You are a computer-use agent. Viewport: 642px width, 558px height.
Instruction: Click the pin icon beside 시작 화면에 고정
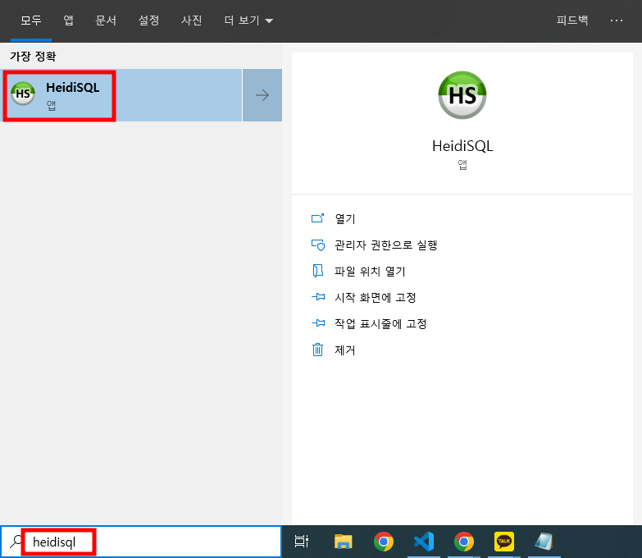(x=318, y=296)
